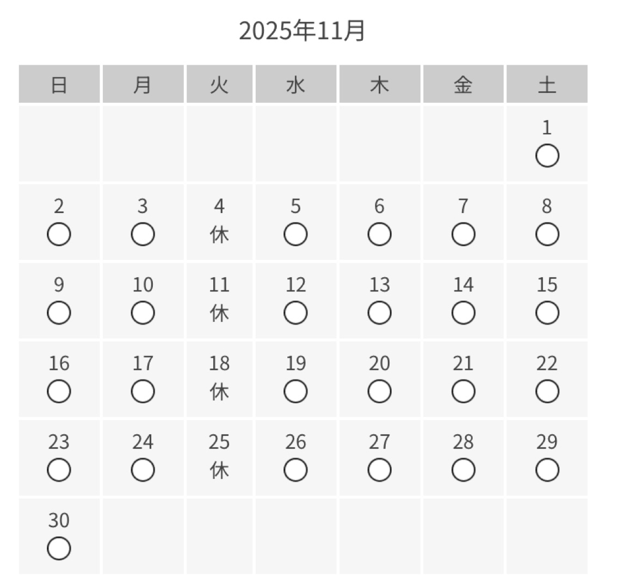Click the 休 closed mark on November 18
Viewport: 630px width, 587px height.
[219, 391]
